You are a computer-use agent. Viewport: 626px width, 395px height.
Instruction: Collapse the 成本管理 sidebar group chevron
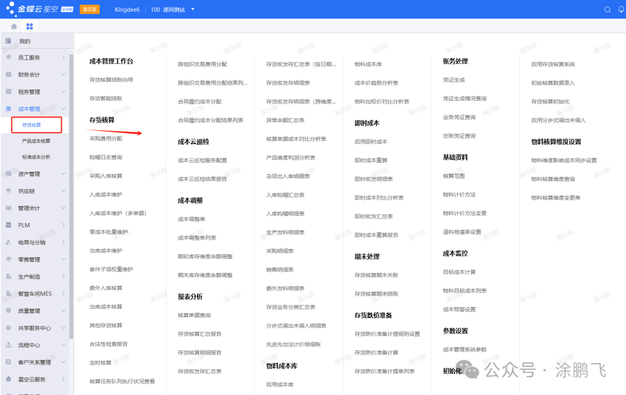[63, 109]
